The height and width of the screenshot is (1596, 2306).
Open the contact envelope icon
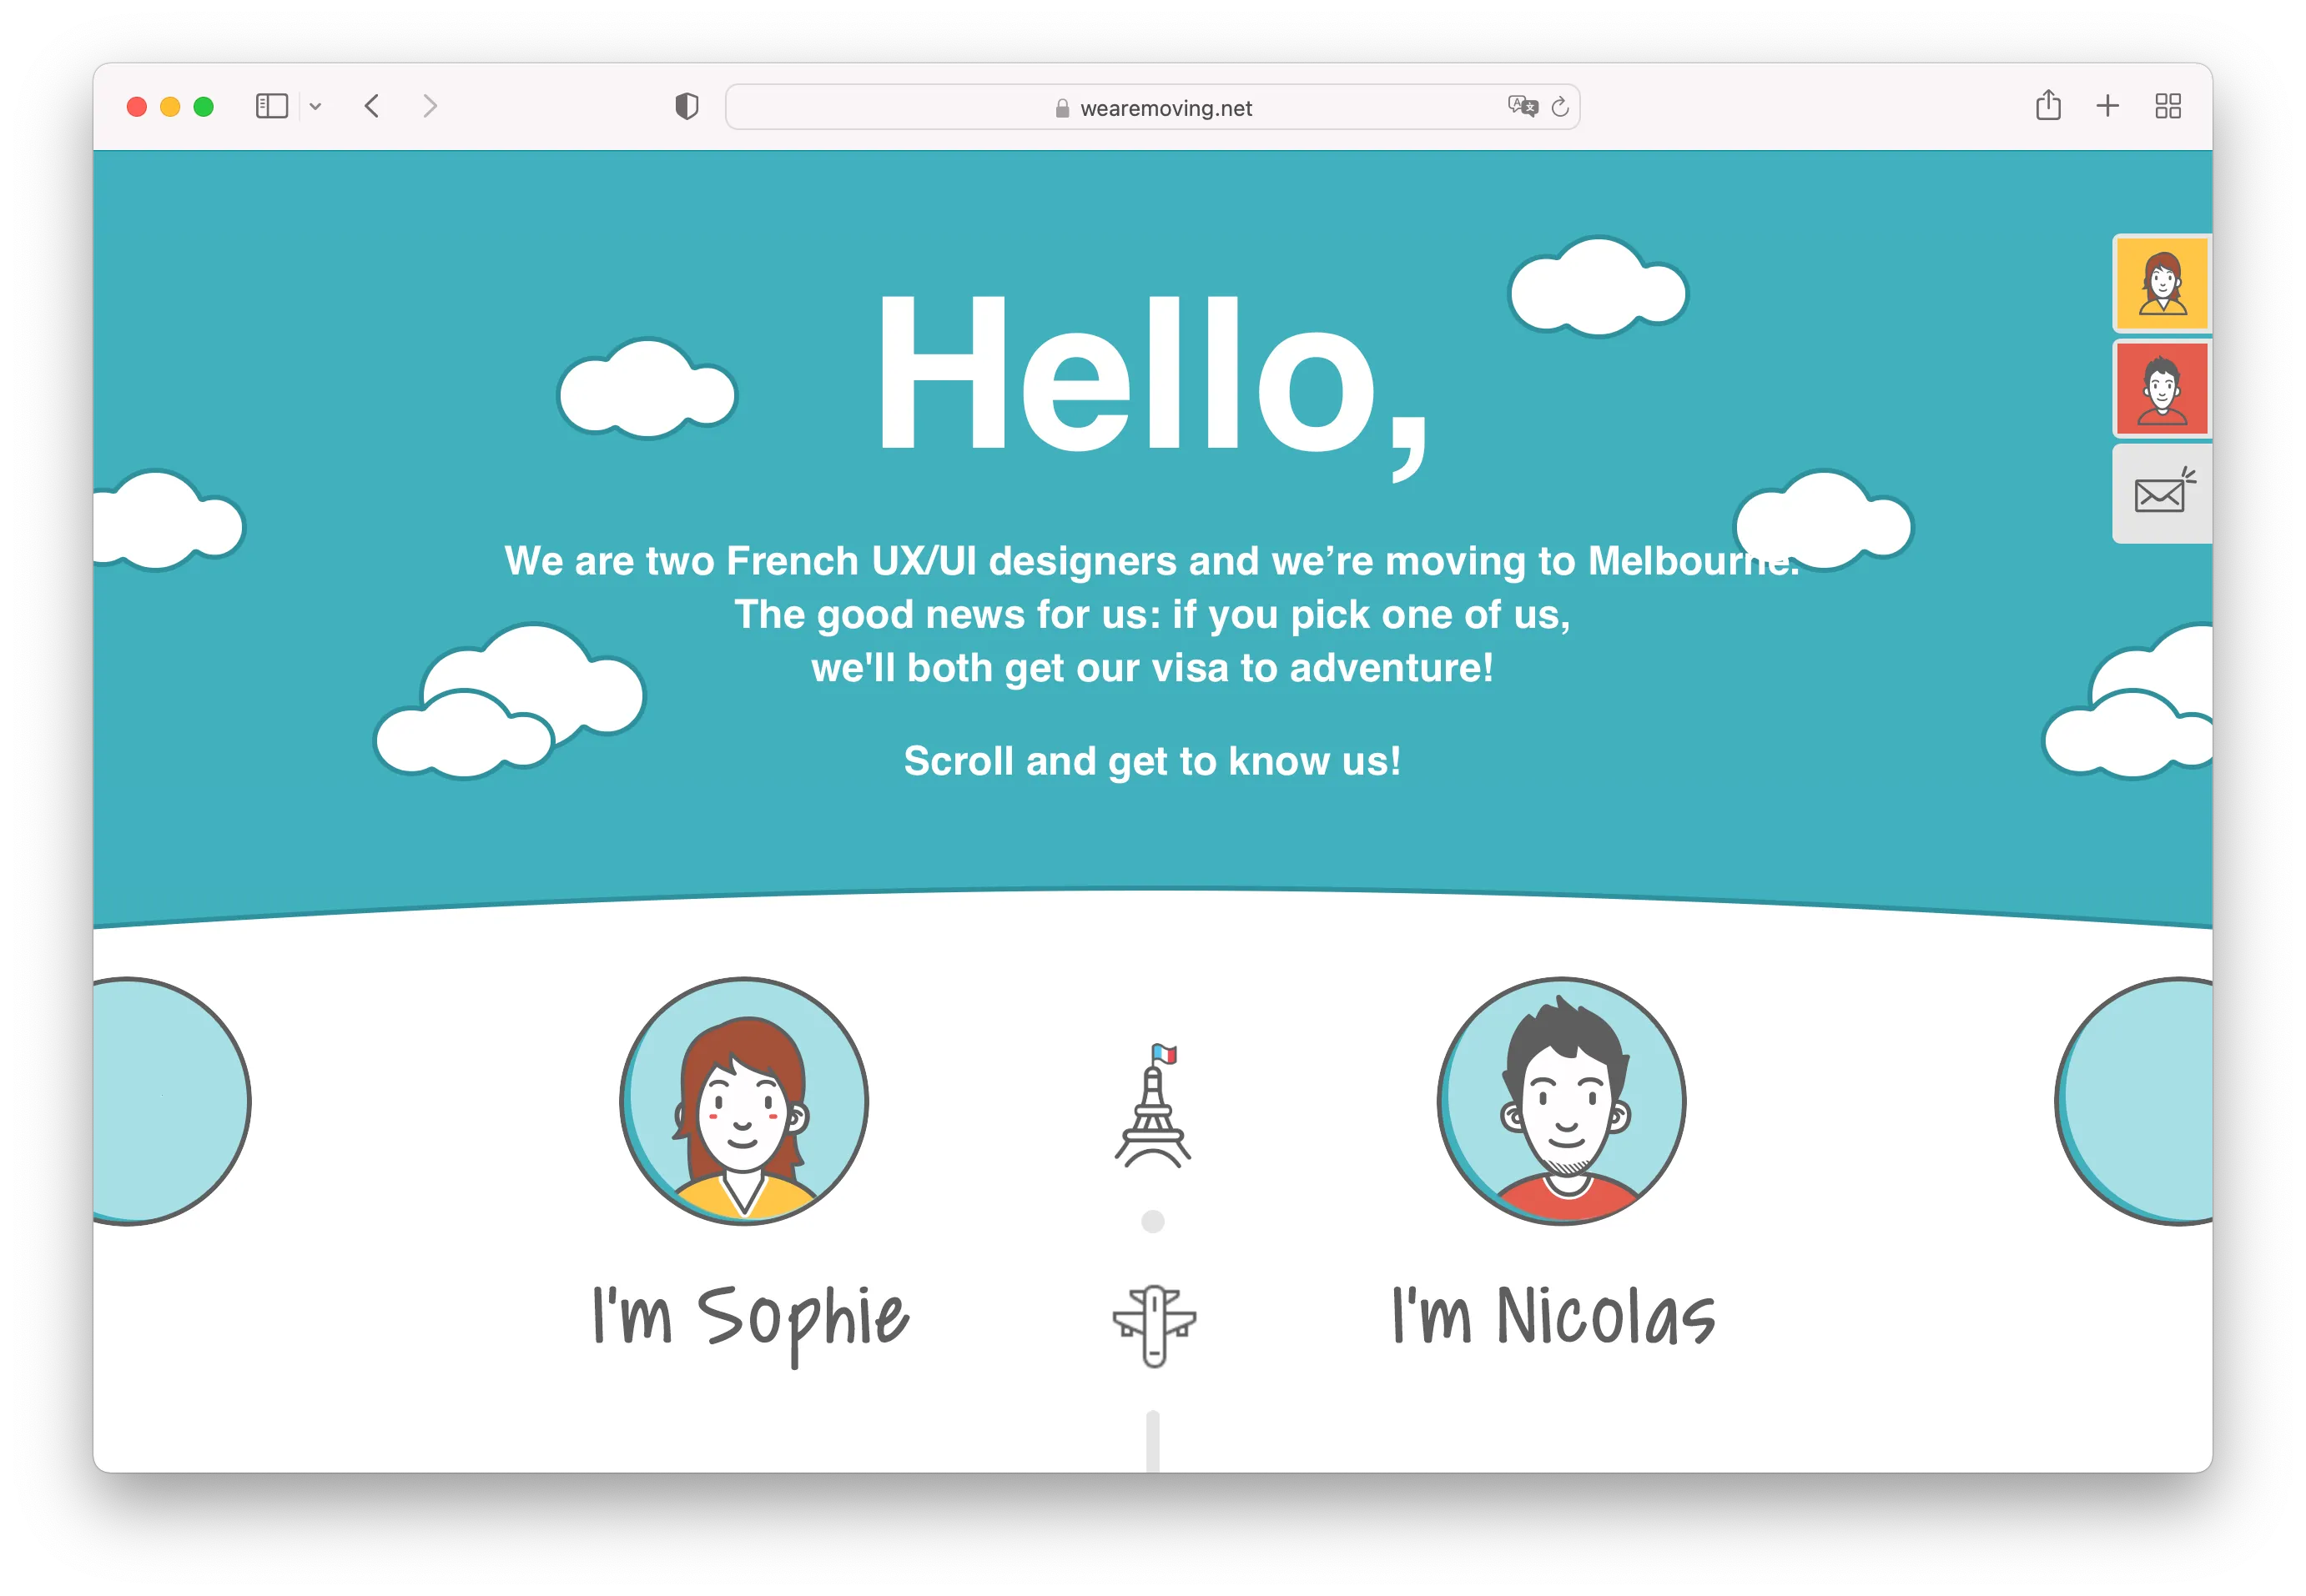point(2160,492)
